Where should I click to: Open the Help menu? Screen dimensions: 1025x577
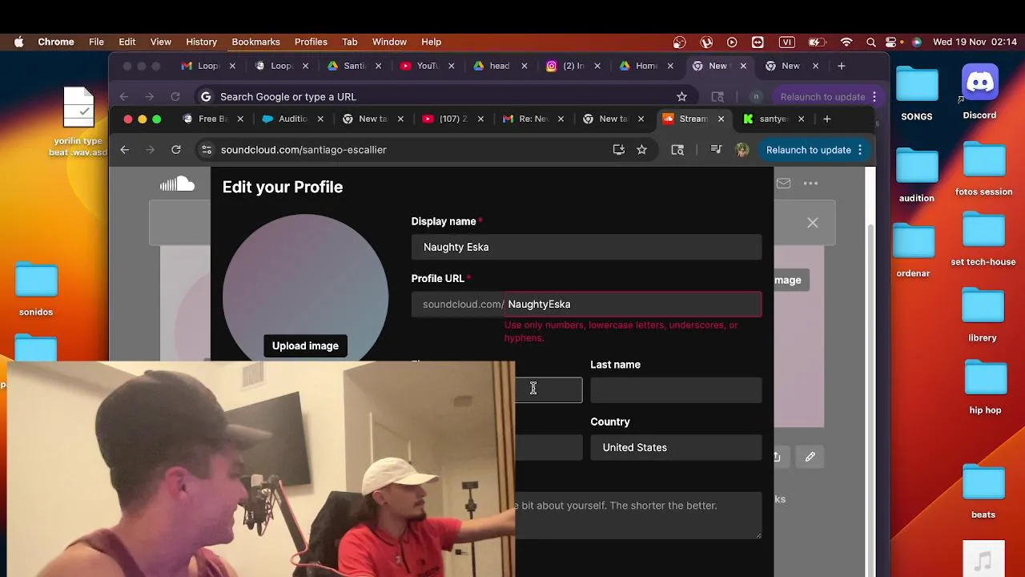coord(431,42)
